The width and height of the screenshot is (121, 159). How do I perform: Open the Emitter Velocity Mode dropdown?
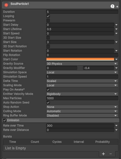tap(82, 94)
